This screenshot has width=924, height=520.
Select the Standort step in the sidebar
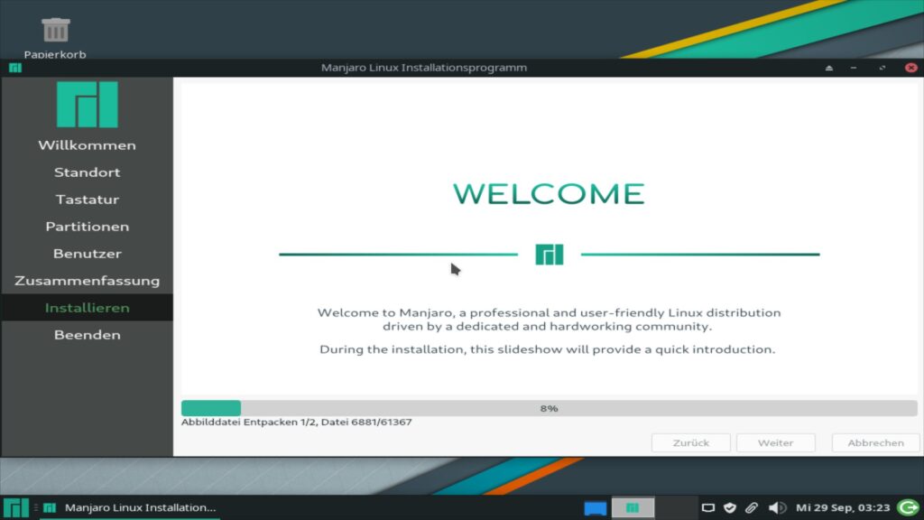88,172
